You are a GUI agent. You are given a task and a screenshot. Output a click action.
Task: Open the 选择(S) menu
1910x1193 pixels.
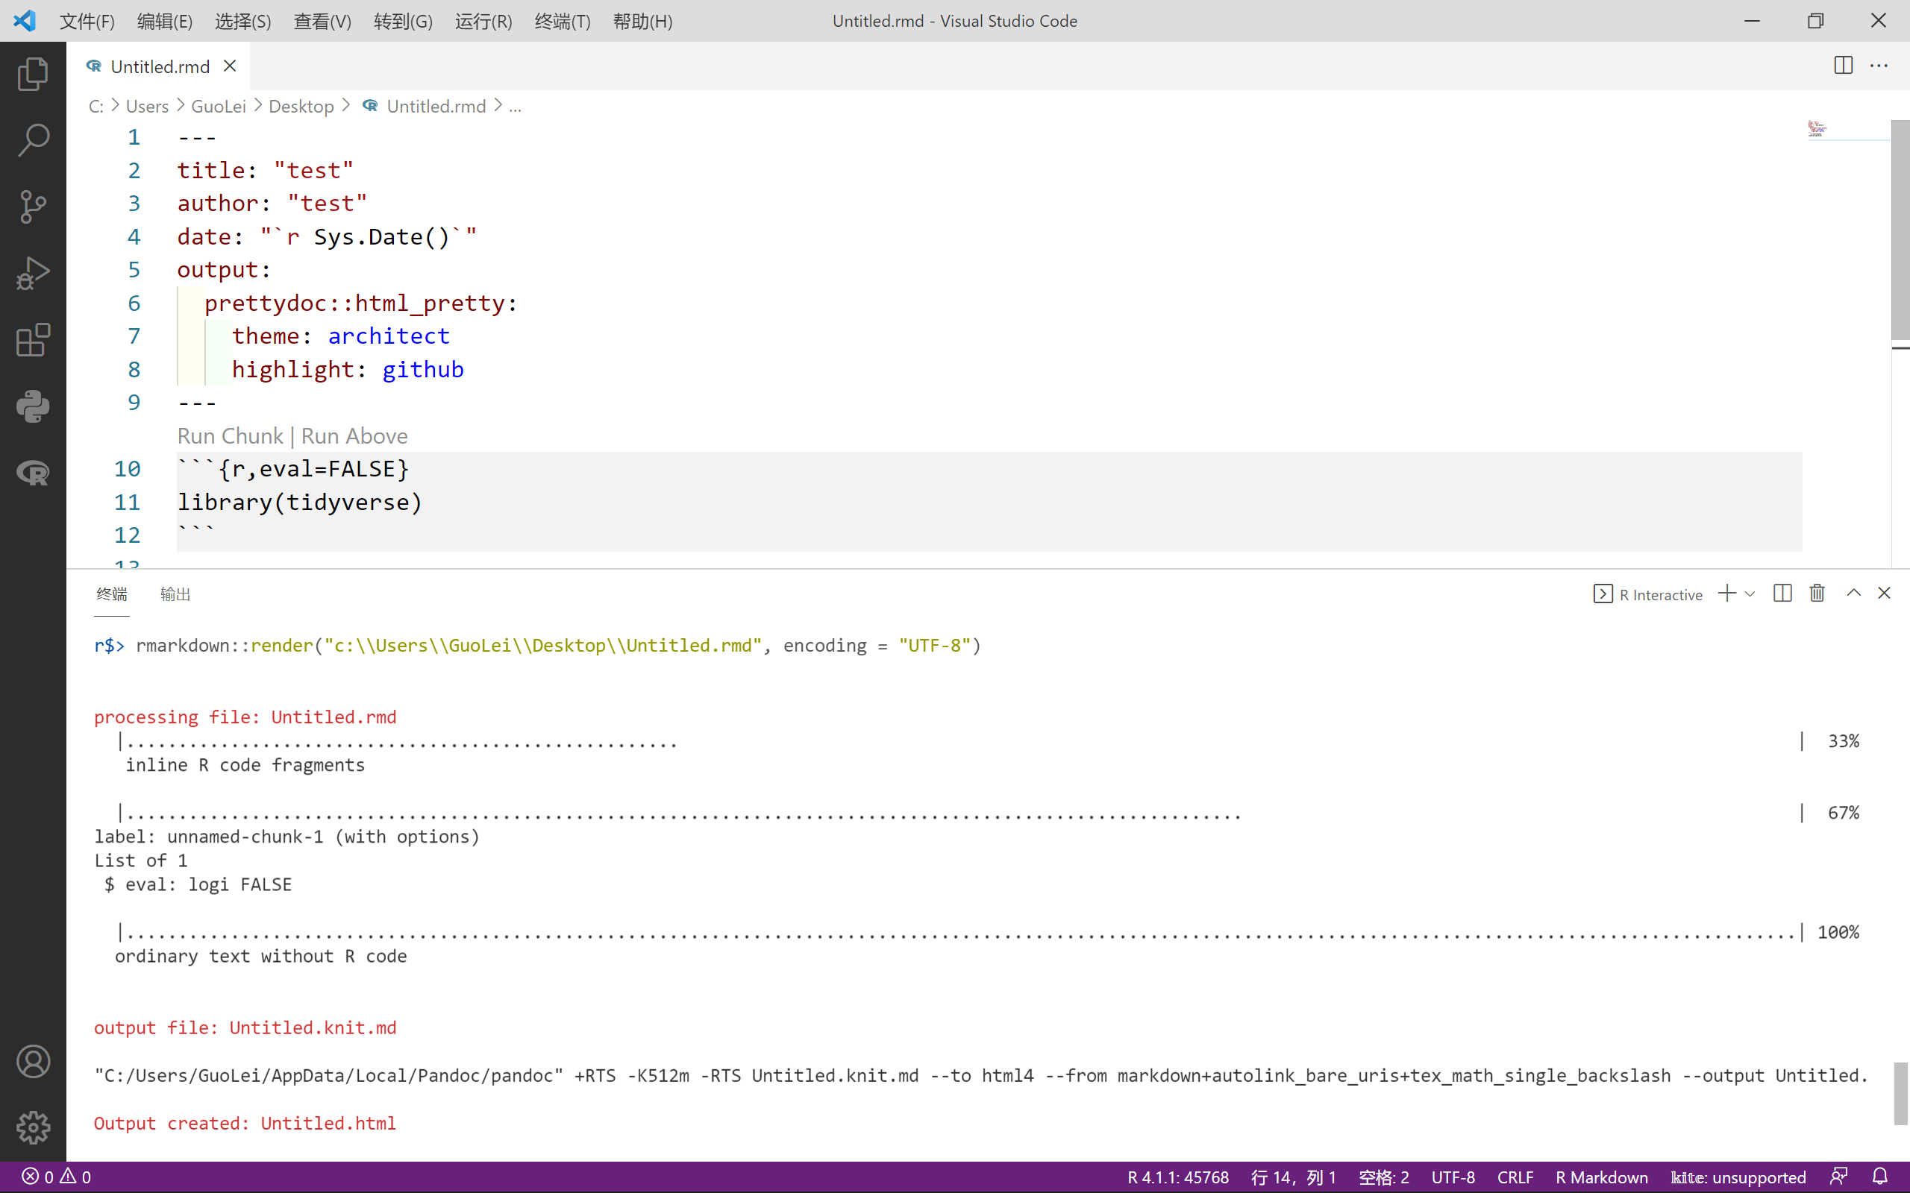coord(243,22)
